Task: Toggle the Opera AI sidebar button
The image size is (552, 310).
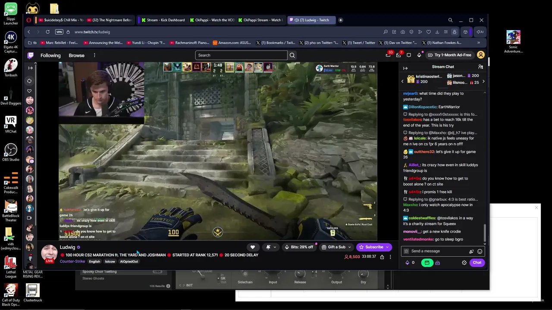Action: pyautogui.click(x=480, y=32)
